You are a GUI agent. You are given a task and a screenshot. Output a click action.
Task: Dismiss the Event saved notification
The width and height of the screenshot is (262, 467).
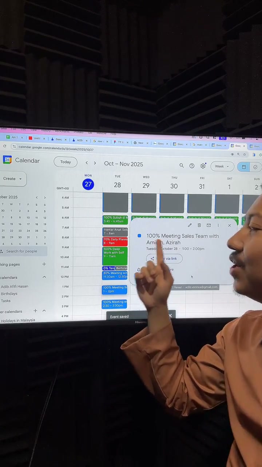coord(170,316)
